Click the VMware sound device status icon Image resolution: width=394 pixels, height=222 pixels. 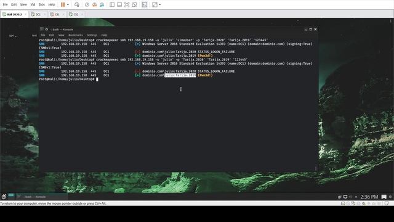pos(364,203)
